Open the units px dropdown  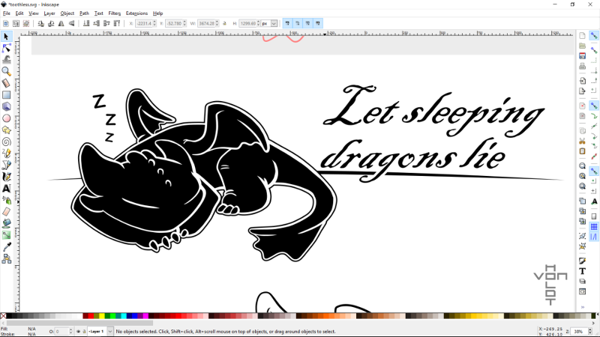274,24
